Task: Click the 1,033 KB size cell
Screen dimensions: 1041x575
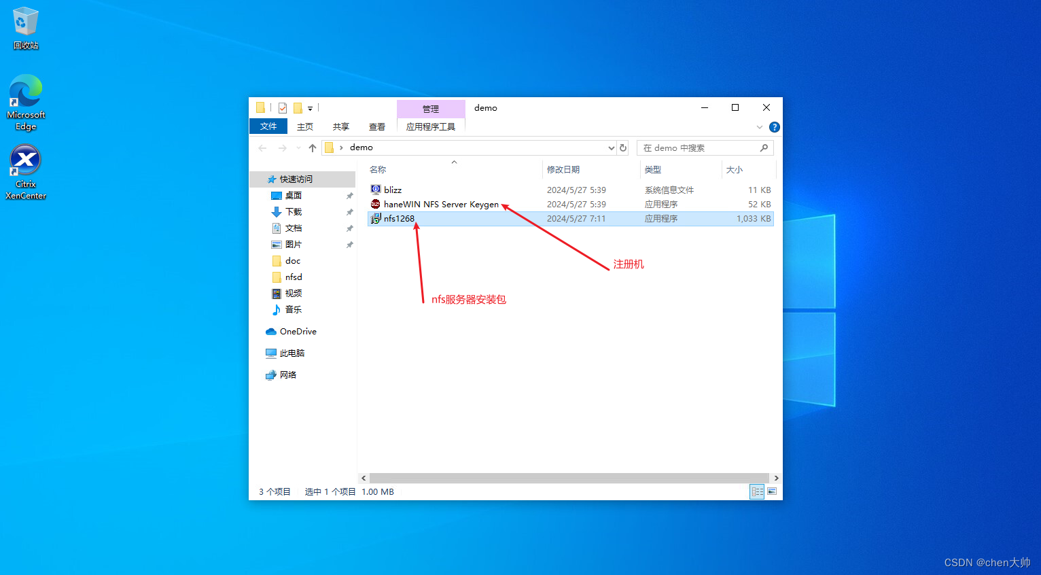Action: [754, 219]
